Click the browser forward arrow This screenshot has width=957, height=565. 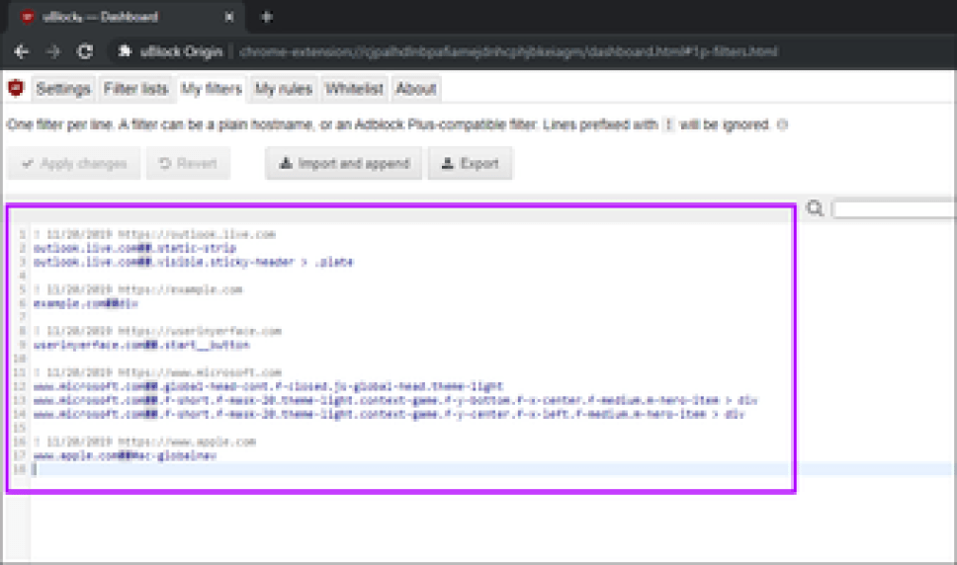(53, 51)
